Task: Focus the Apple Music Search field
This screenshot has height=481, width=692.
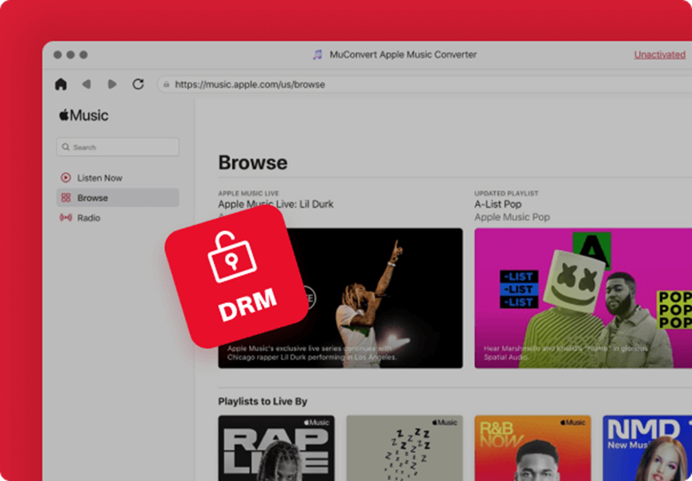Action: [118, 147]
